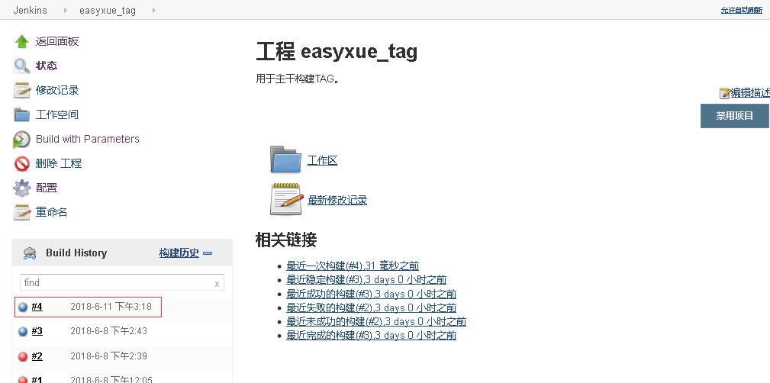This screenshot has width=770, height=383.
Task: Open build #1 link
Action: coord(37,379)
